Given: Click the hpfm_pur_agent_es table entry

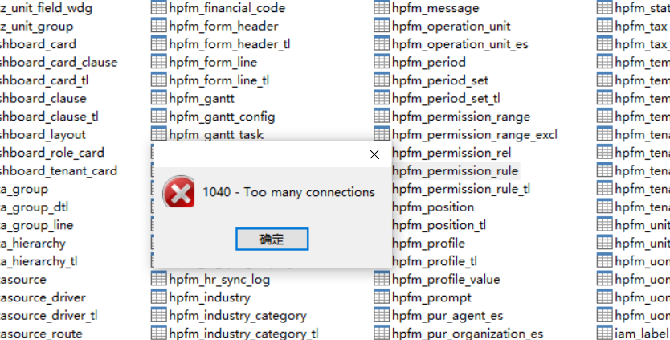Looking at the screenshot, I should click(447, 316).
